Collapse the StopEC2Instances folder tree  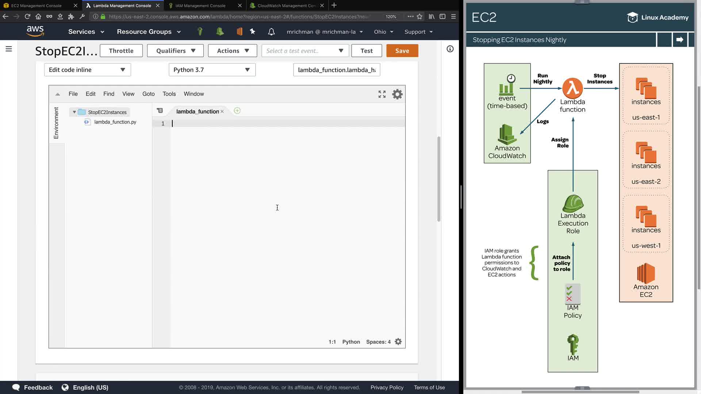click(x=74, y=112)
